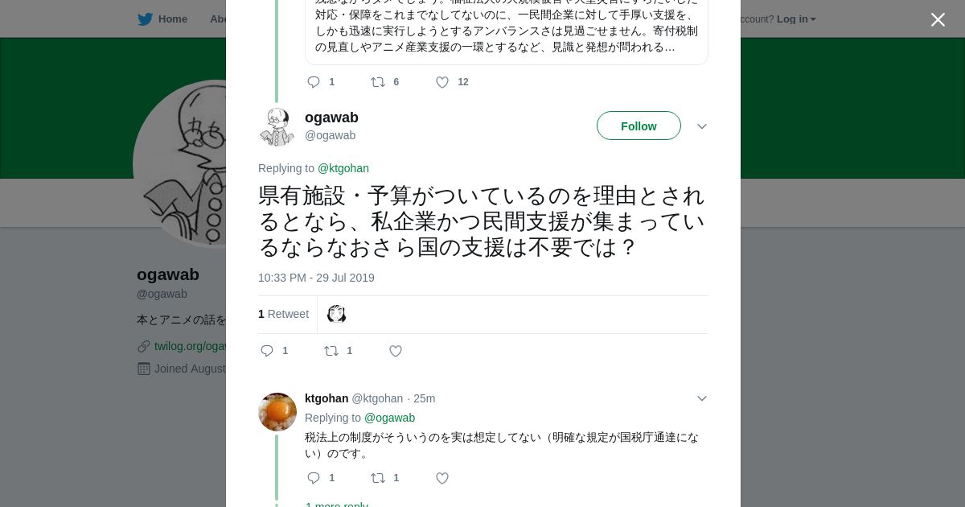965x507 pixels.
Task: Click the Twitter bird Home icon
Action: pyautogui.click(x=145, y=19)
